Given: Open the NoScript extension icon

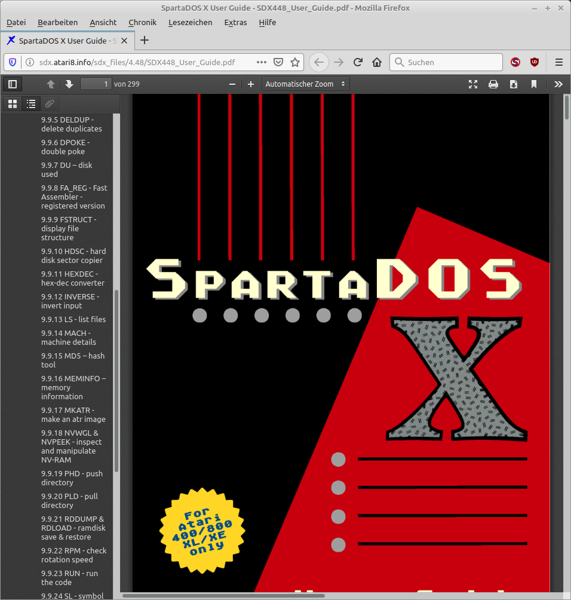Looking at the screenshot, I should pos(515,62).
